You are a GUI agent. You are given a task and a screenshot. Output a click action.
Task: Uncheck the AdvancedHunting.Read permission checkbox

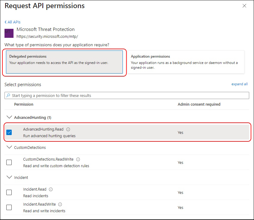click(x=9, y=132)
